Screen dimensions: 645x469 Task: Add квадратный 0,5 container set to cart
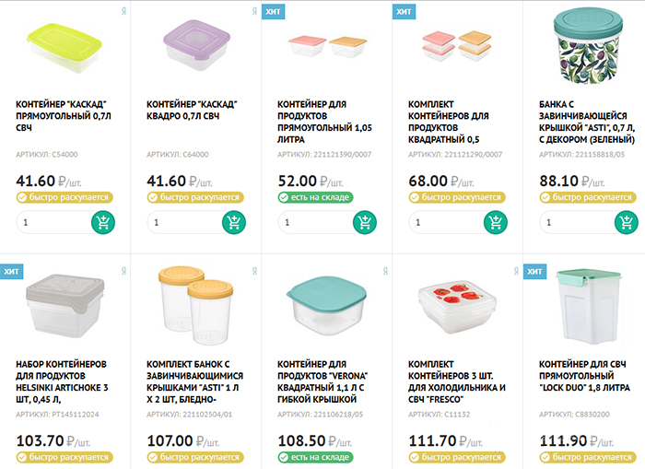point(495,222)
